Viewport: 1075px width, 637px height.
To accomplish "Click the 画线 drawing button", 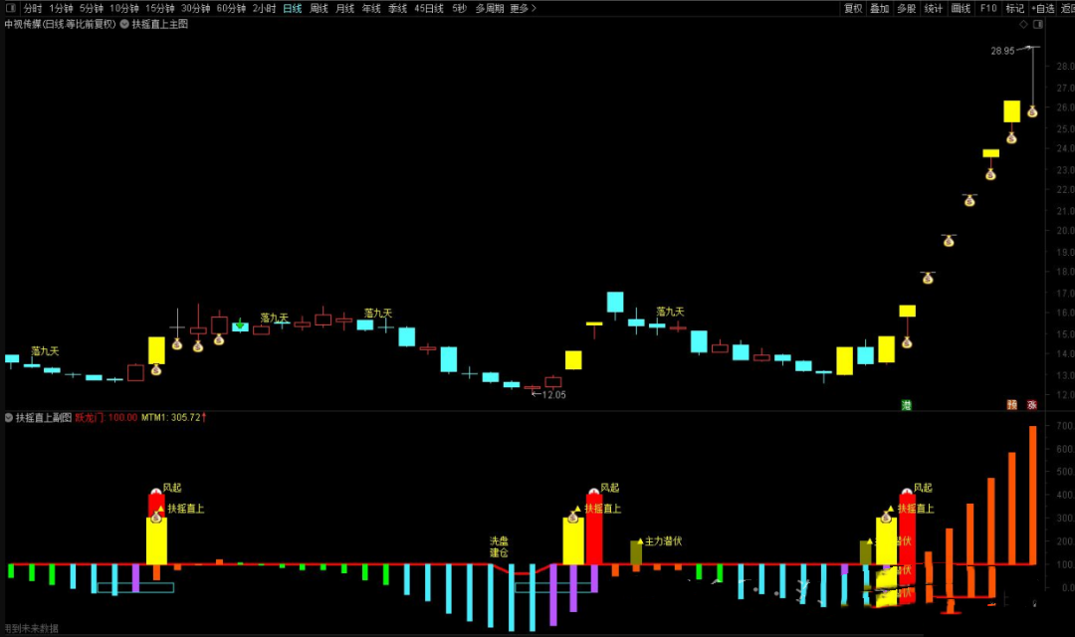I will point(961,8).
